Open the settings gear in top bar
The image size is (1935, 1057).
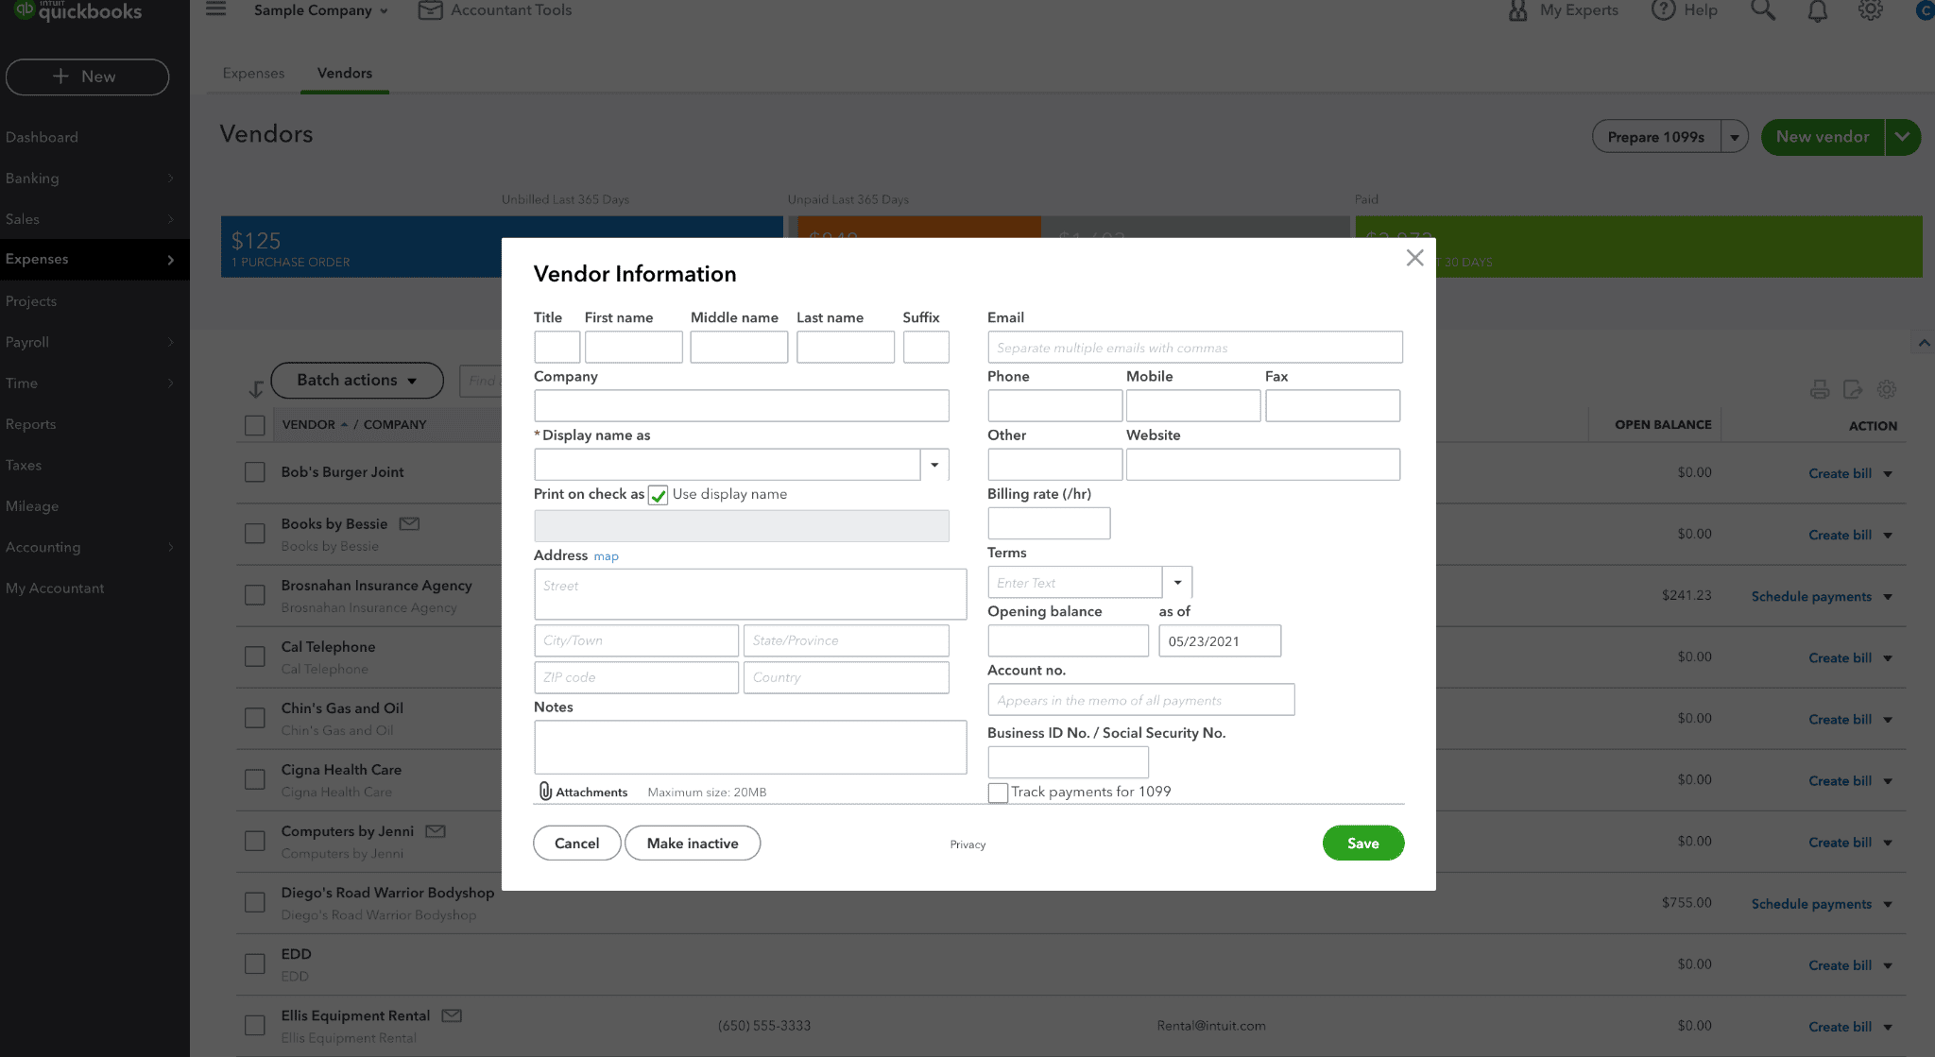[1871, 10]
